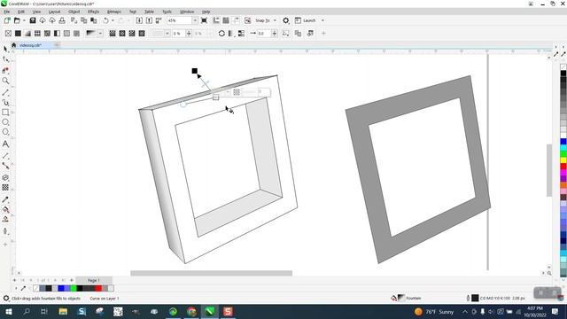
Task: Select the Shape tool
Action: (x=5, y=59)
